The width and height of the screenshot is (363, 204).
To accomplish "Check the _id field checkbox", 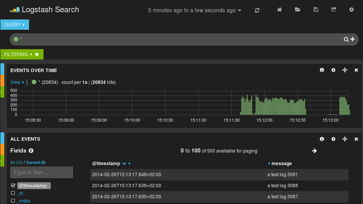I will pyautogui.click(x=13, y=193).
